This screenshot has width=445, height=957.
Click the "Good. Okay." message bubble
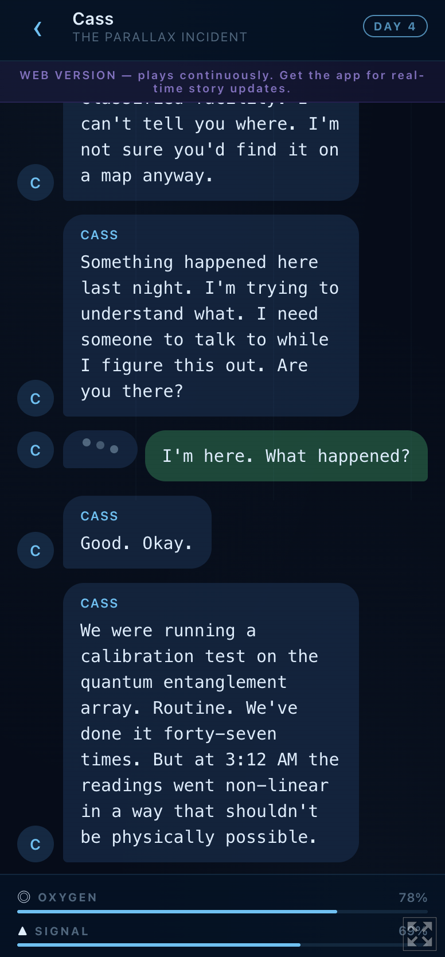(137, 532)
